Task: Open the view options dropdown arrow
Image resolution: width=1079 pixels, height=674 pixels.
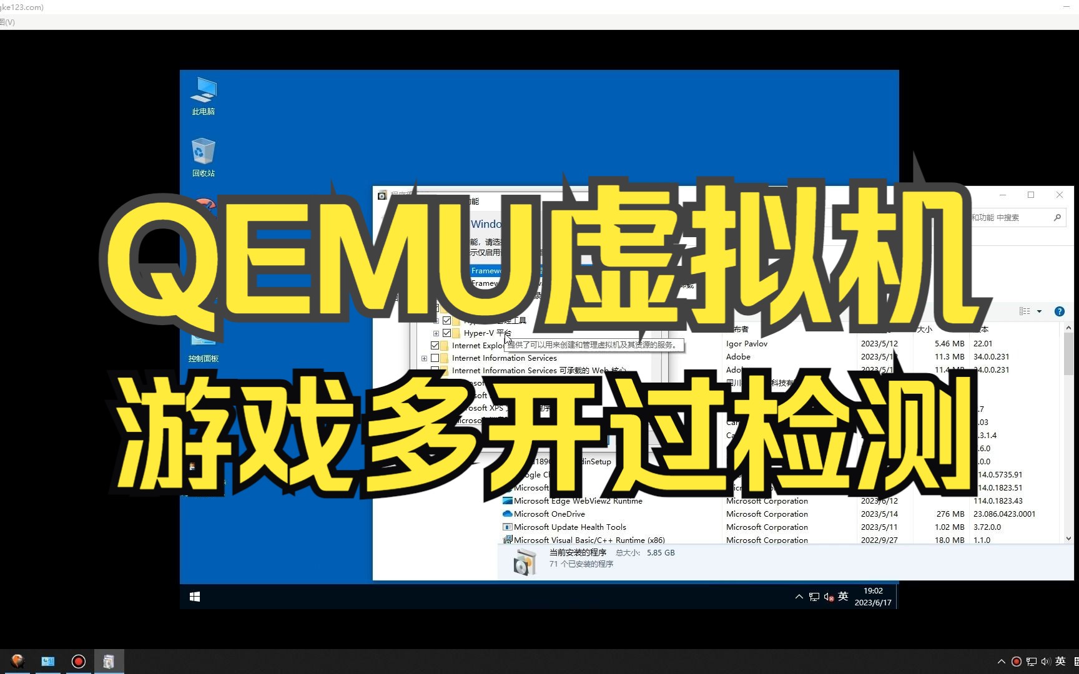Action: pos(1039,311)
